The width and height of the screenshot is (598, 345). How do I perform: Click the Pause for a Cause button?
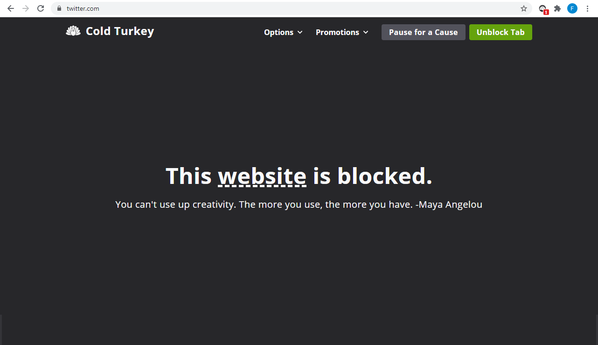tap(423, 32)
